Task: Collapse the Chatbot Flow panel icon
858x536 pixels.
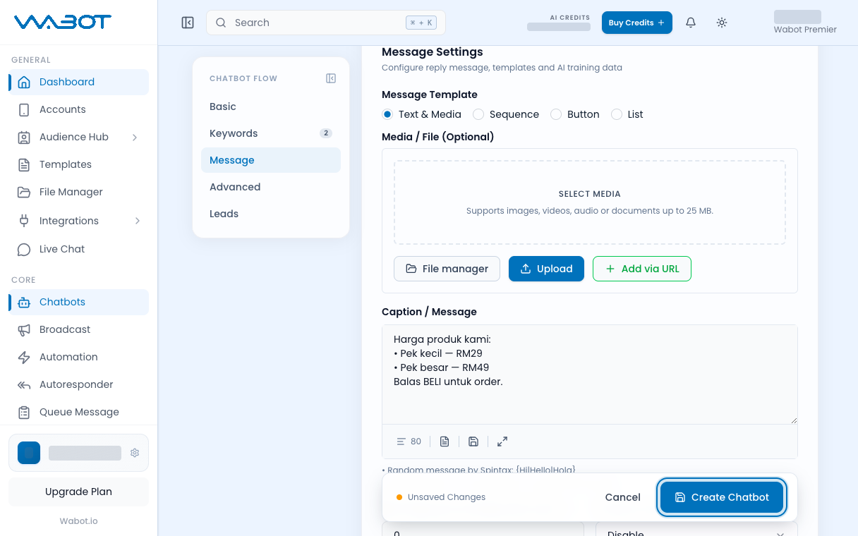Action: point(331,78)
